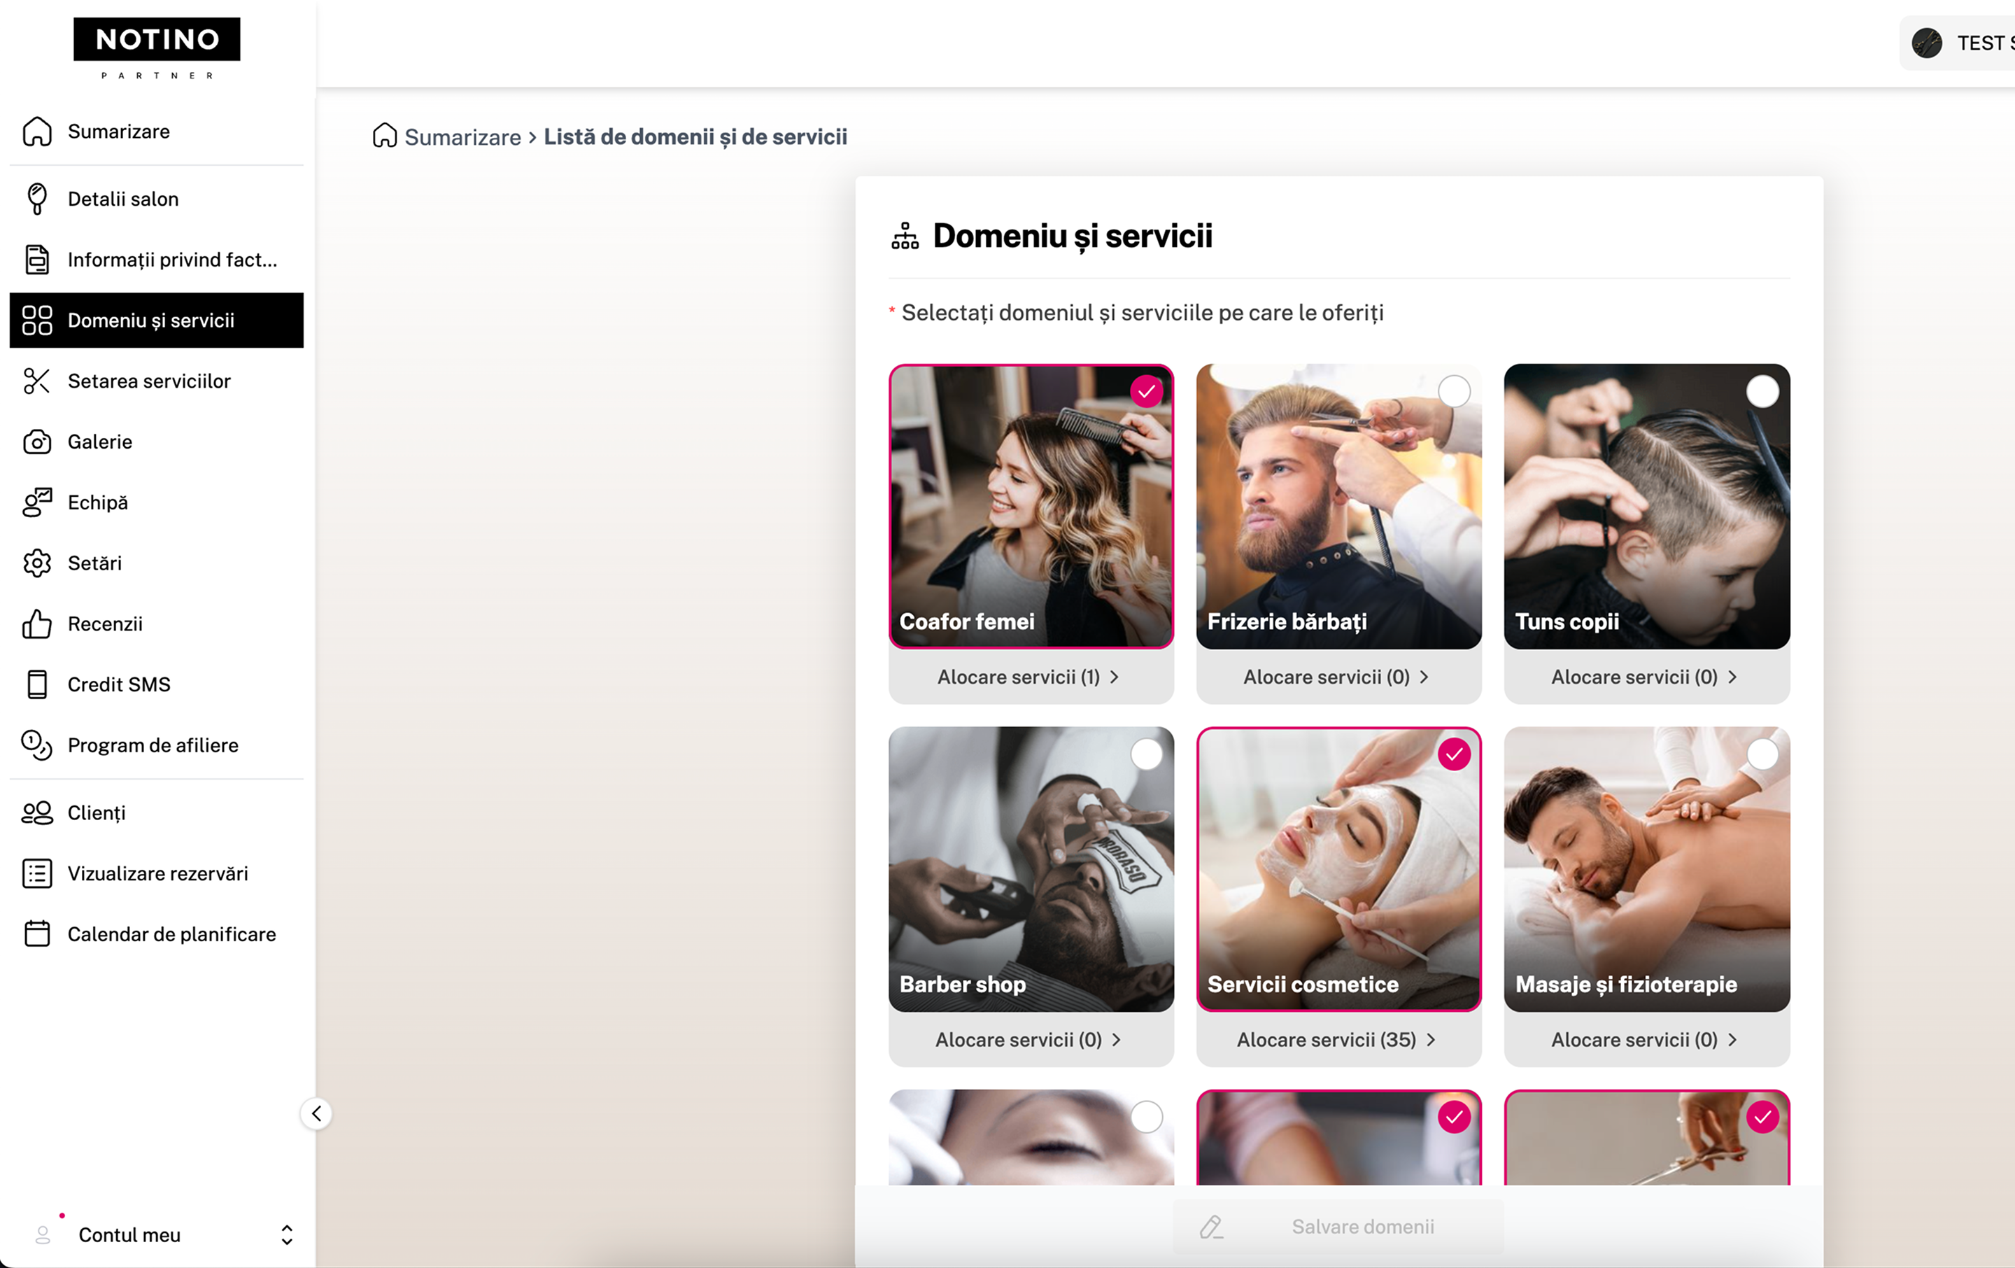This screenshot has width=2015, height=1268.
Task: Click the pencil icon on Salvare domenii
Action: pyautogui.click(x=1211, y=1227)
